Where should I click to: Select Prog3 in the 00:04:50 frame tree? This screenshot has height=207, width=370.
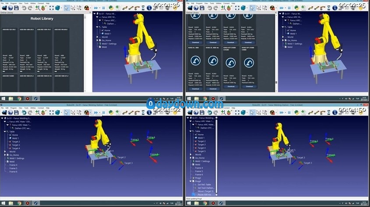(198, 178)
